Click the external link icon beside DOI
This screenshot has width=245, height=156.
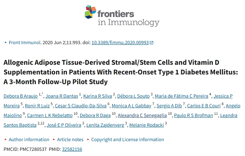(x=152, y=43)
